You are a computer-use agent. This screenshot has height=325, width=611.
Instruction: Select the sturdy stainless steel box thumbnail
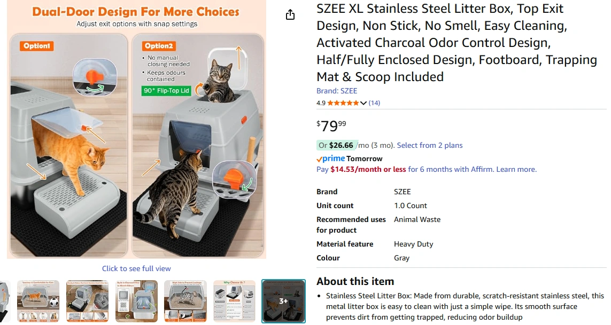tap(87, 302)
